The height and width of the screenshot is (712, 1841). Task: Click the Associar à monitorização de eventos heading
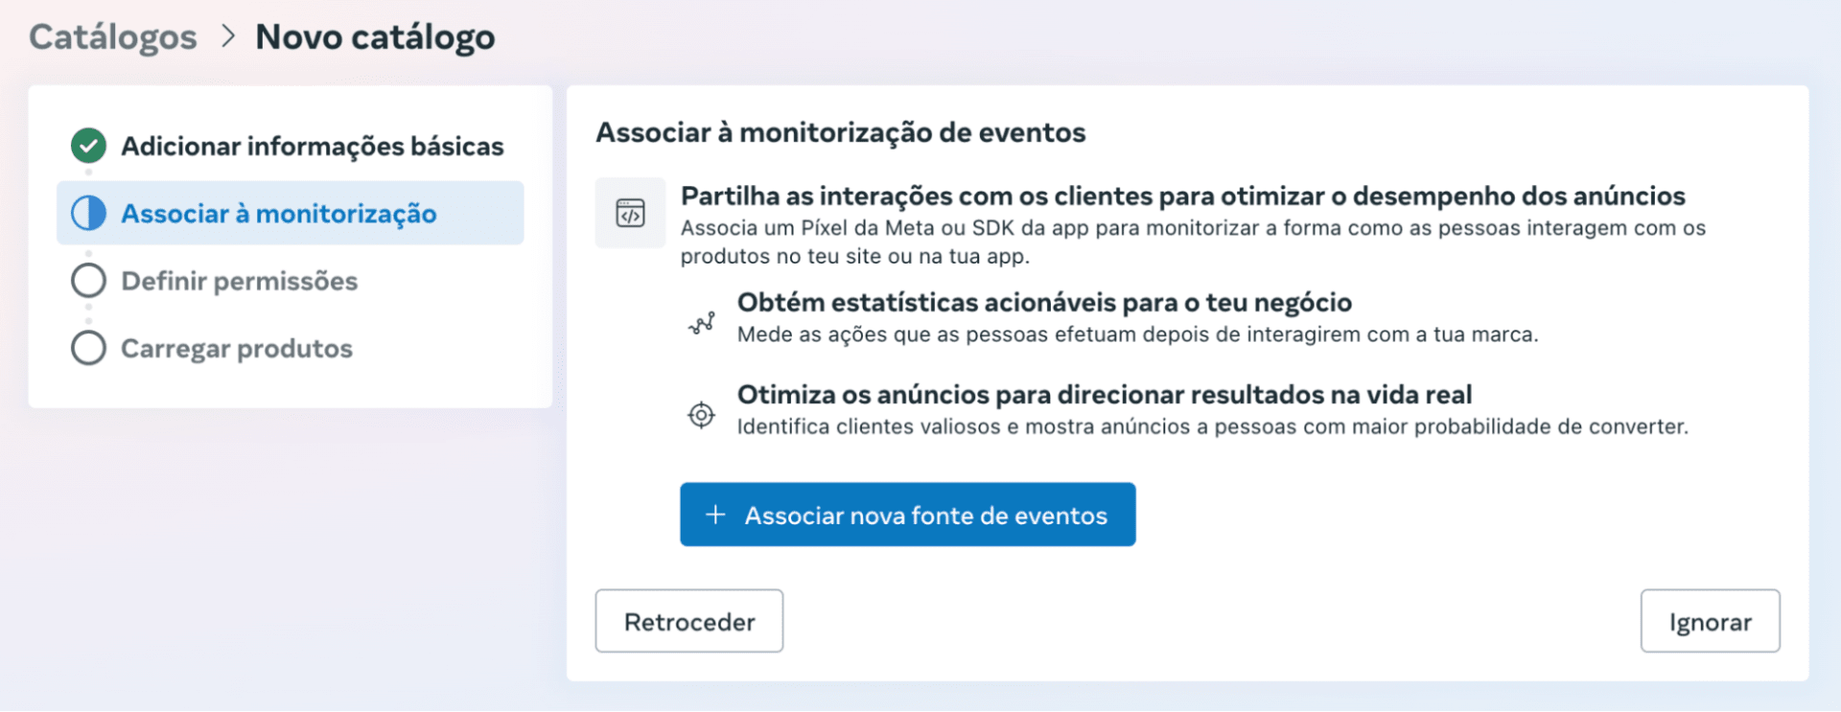840,132
